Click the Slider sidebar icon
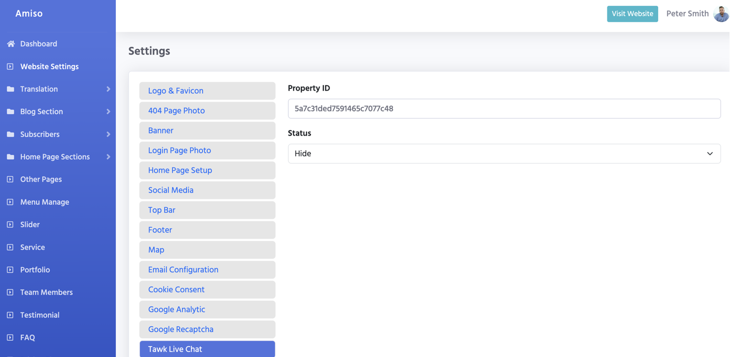This screenshot has height=357, width=730. tap(10, 225)
